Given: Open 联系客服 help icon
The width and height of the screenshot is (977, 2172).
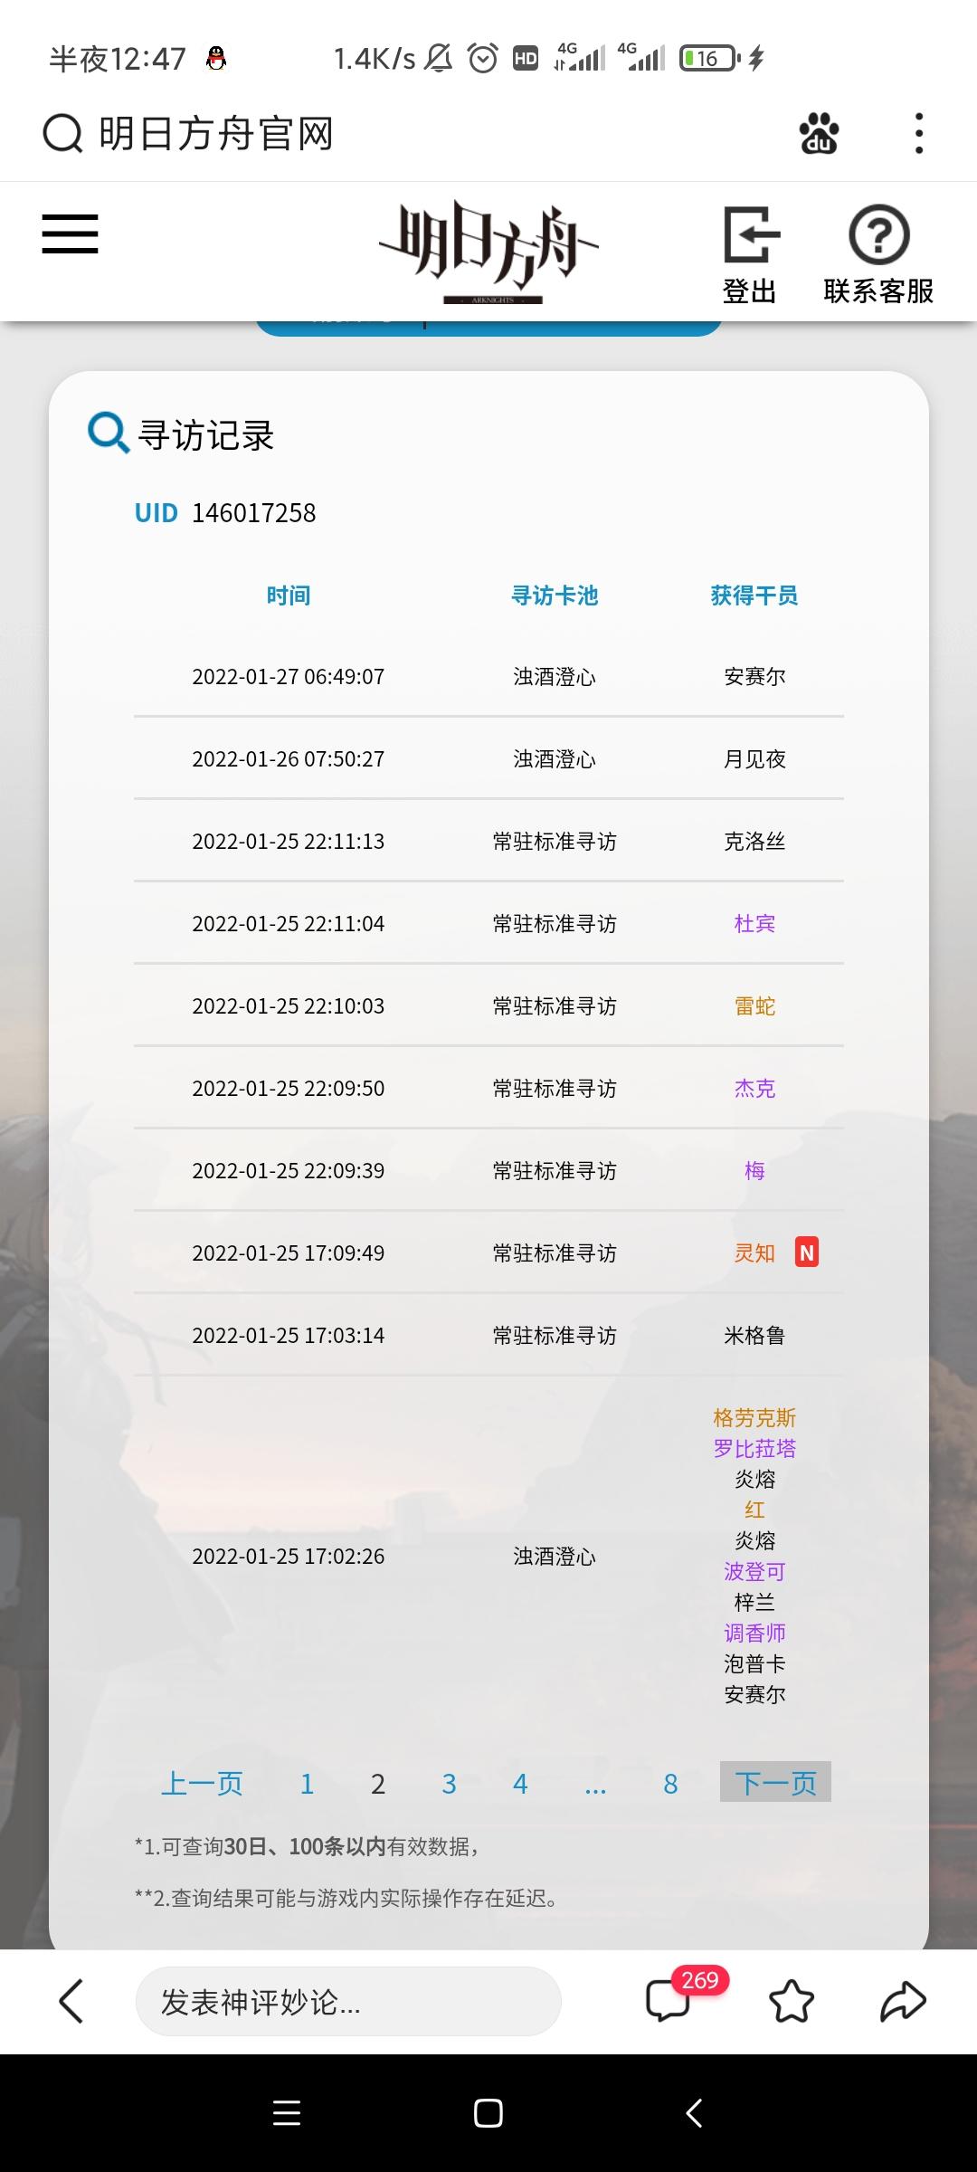Looking at the screenshot, I should (878, 235).
